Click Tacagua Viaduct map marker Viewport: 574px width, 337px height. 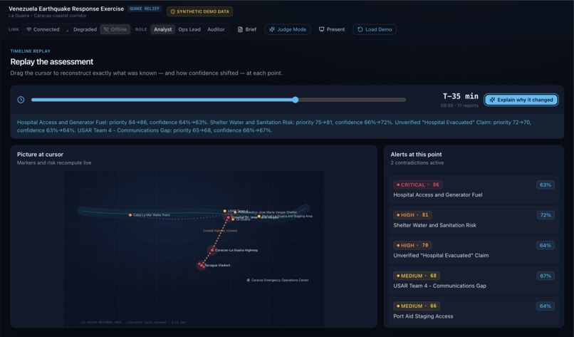(x=202, y=265)
